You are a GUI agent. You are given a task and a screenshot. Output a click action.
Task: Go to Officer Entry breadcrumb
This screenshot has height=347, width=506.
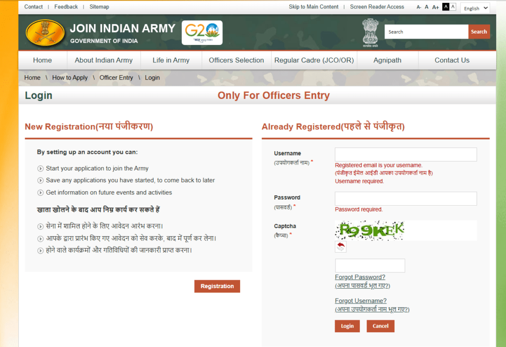tap(116, 78)
